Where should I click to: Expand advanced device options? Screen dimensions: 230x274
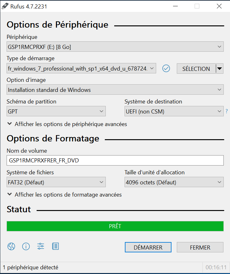67,124
